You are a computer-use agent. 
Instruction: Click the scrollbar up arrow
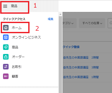click(60, 14)
